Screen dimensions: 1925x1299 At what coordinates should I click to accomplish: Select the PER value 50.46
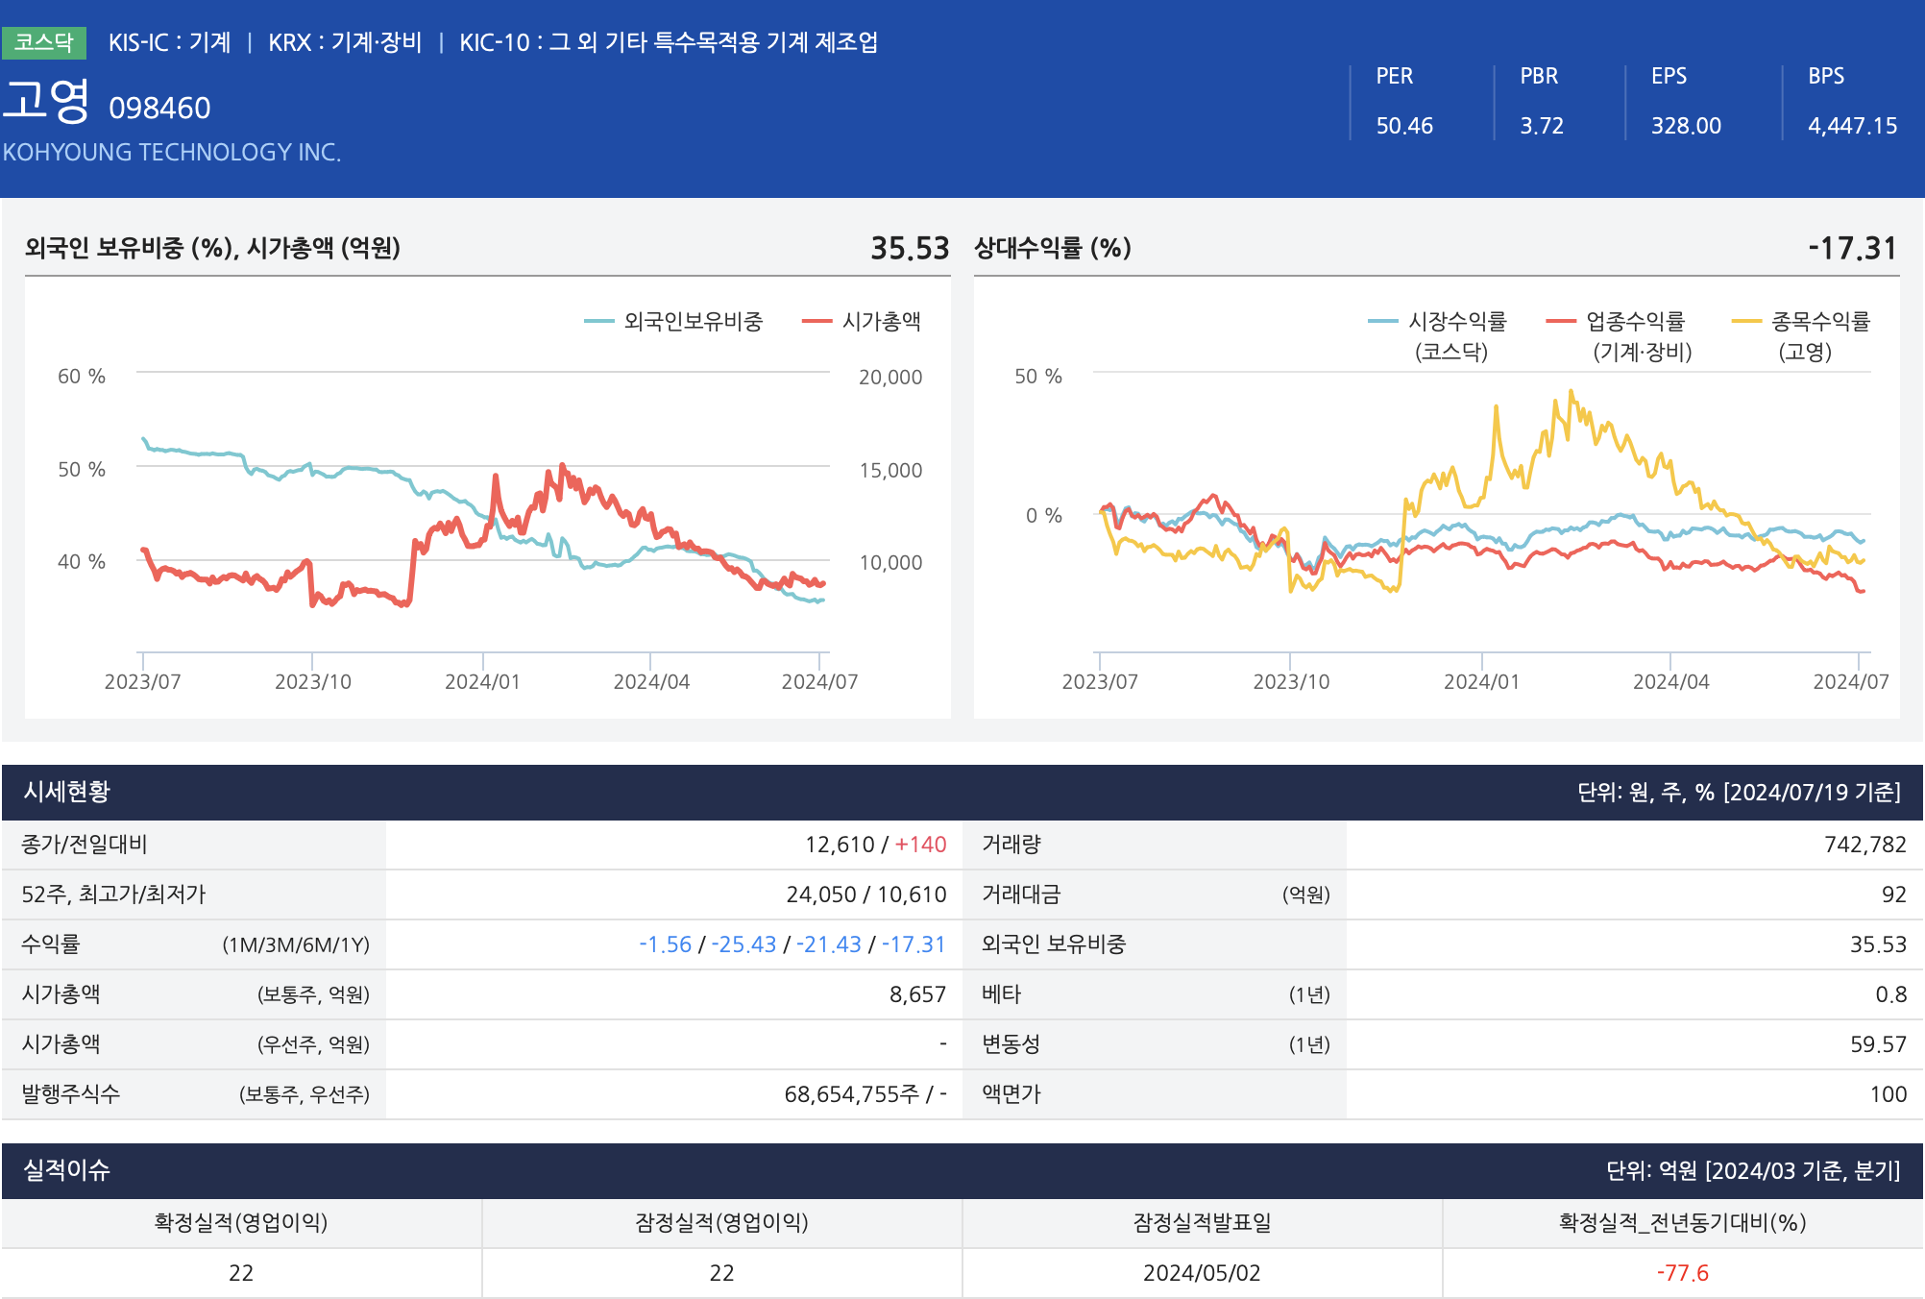1403,126
